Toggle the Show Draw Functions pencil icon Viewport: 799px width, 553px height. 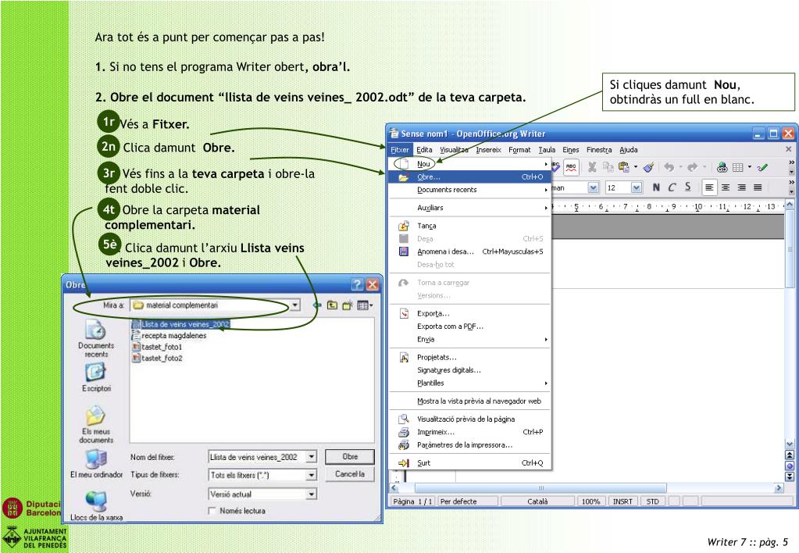(763, 167)
